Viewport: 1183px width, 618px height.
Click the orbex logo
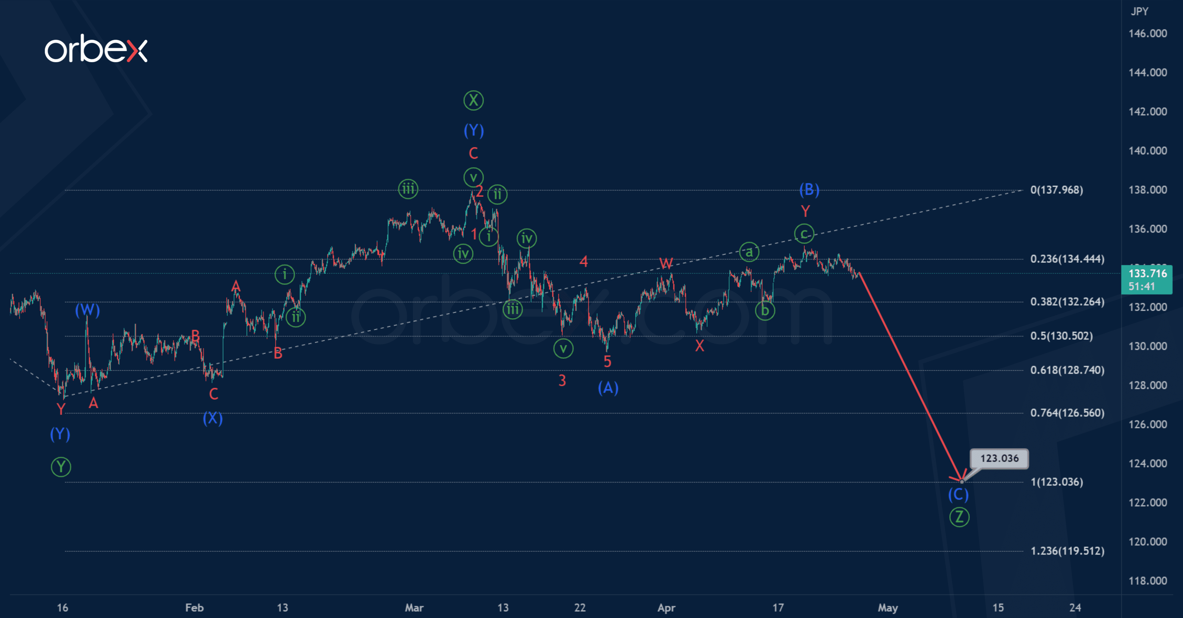tap(96, 49)
